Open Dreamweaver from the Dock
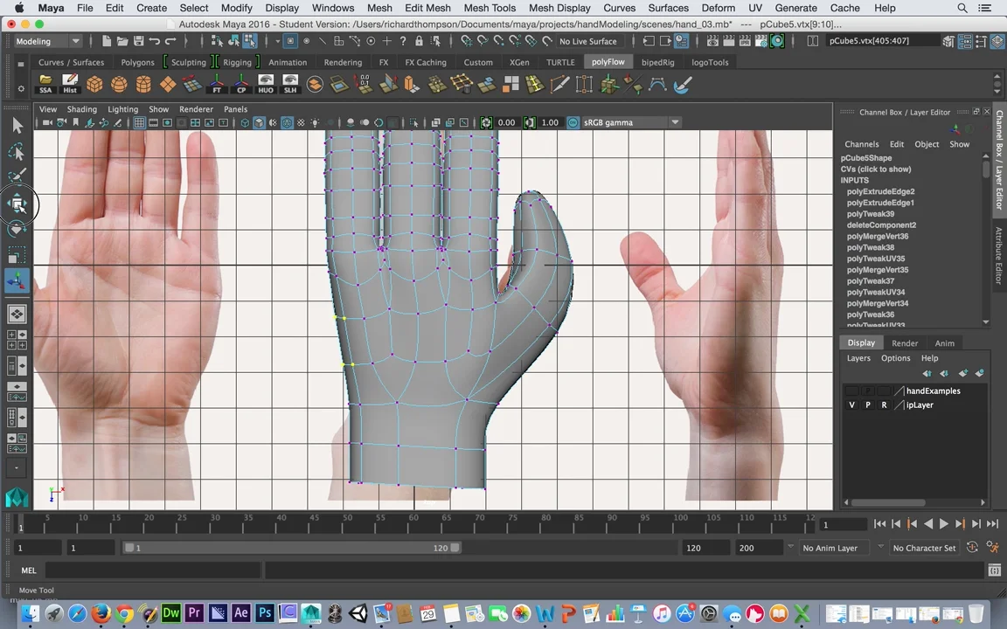Viewport: 1007px width, 629px height. (170, 613)
